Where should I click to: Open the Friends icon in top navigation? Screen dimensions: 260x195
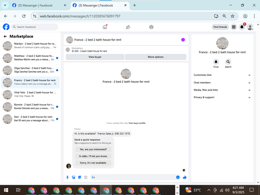click(128, 27)
